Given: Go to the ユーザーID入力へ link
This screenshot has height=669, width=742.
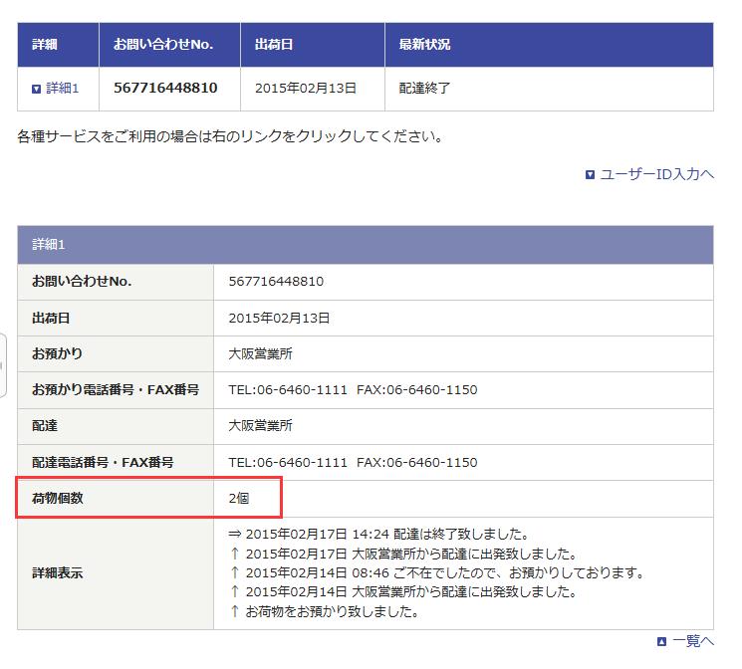Looking at the screenshot, I should pyautogui.click(x=657, y=174).
